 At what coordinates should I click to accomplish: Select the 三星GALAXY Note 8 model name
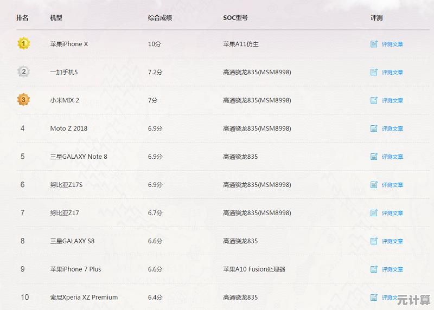pyautogui.click(x=79, y=157)
